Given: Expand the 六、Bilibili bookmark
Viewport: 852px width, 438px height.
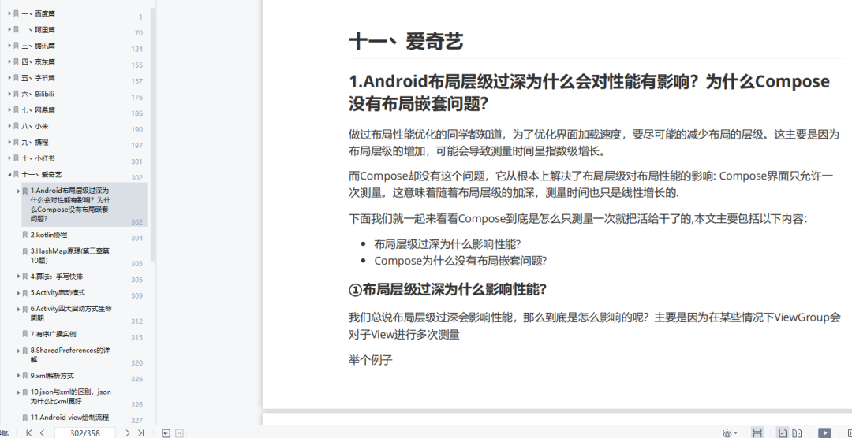Looking at the screenshot, I should click(x=9, y=94).
